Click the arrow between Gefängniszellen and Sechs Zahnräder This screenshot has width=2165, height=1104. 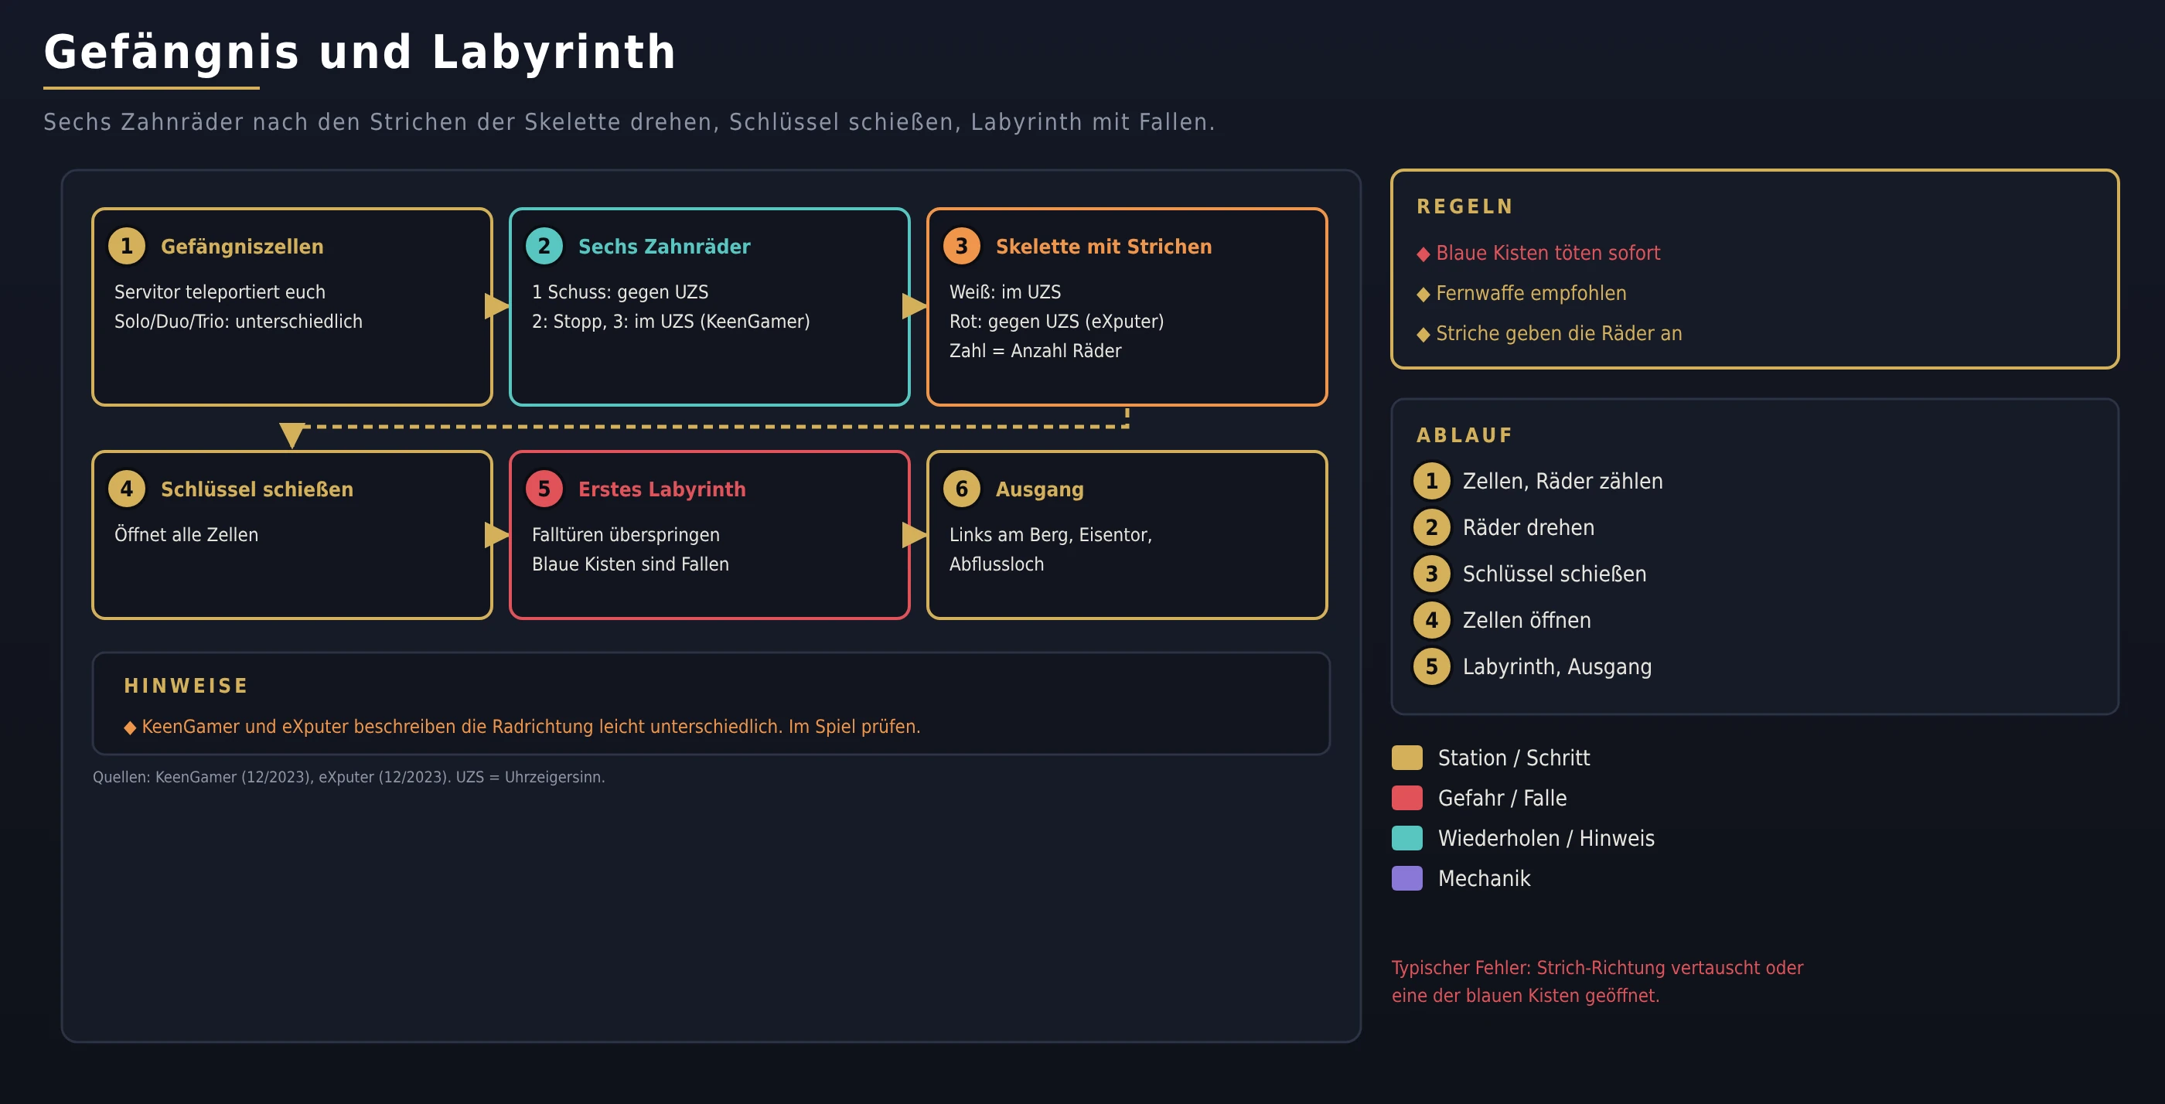point(497,307)
